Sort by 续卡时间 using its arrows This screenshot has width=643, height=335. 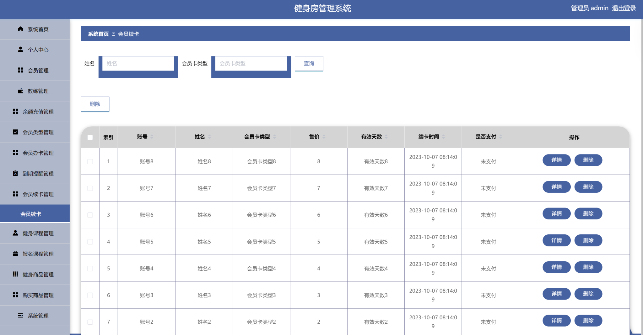coord(443,136)
